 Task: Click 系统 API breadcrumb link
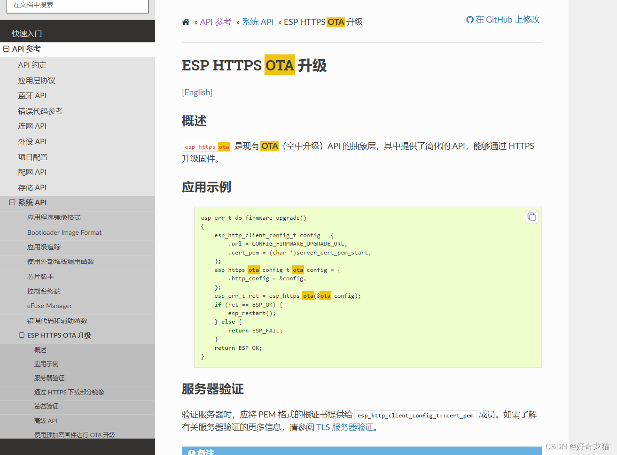click(x=258, y=22)
